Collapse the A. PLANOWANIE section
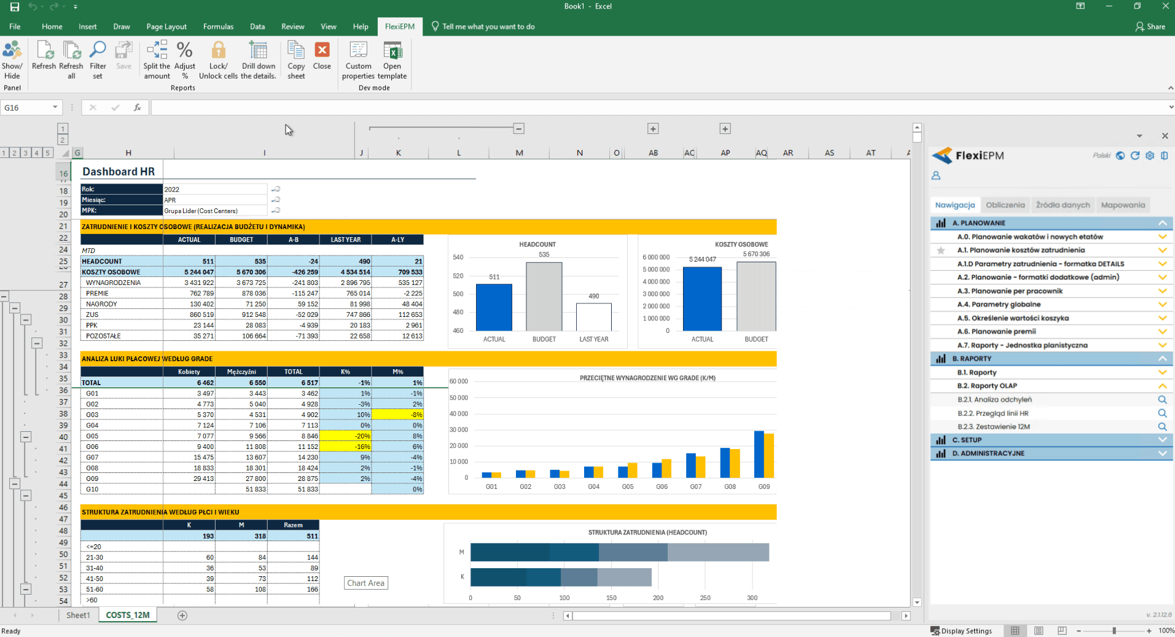The width and height of the screenshot is (1175, 637). (x=1162, y=223)
